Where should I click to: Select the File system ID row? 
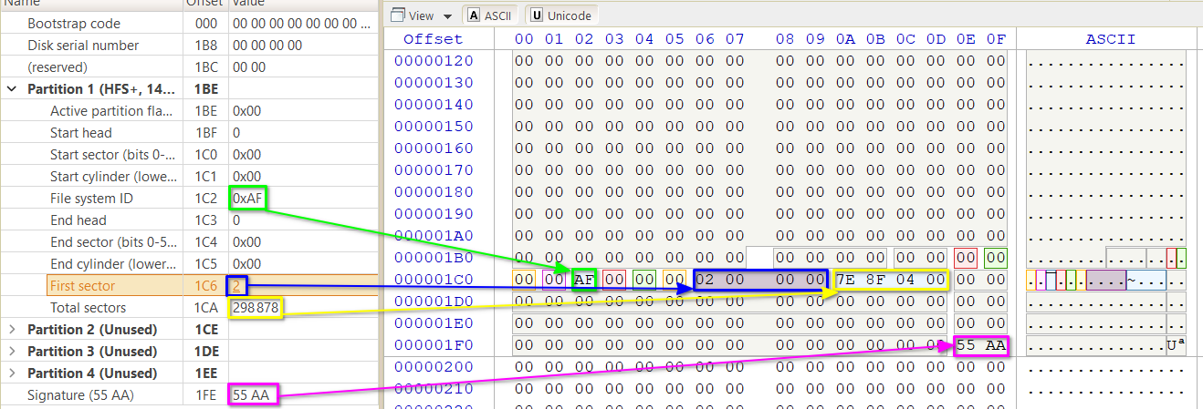96,199
